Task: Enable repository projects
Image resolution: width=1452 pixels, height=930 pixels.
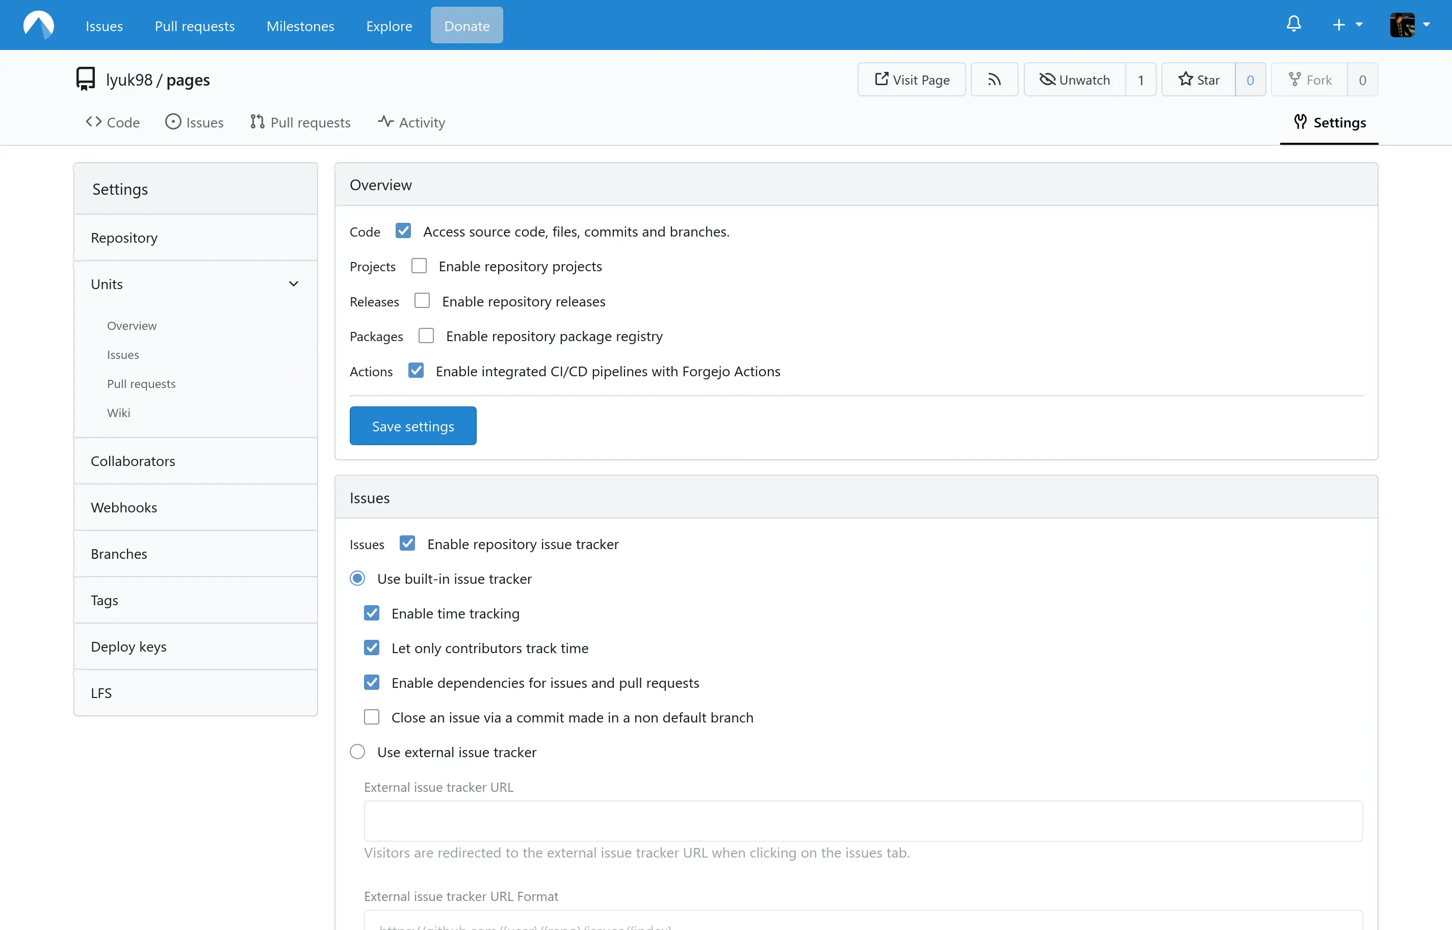Action: click(419, 265)
